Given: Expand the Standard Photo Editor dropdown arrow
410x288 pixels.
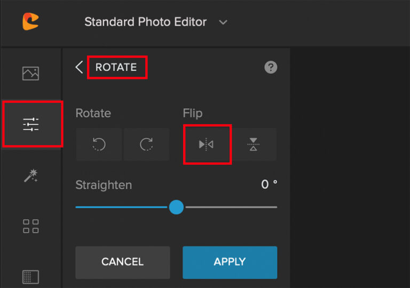Looking at the screenshot, I should [223, 22].
